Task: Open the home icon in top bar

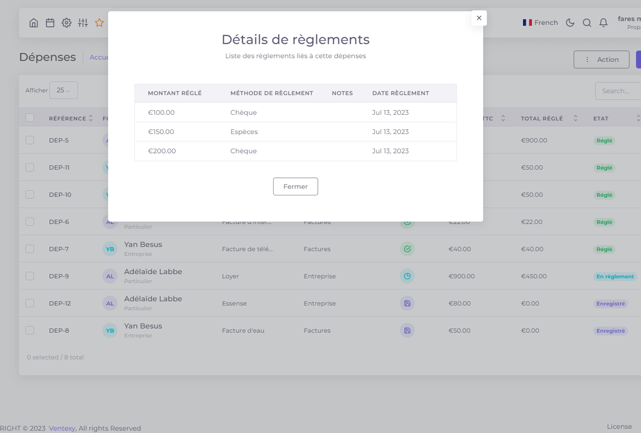Action: coord(34,23)
